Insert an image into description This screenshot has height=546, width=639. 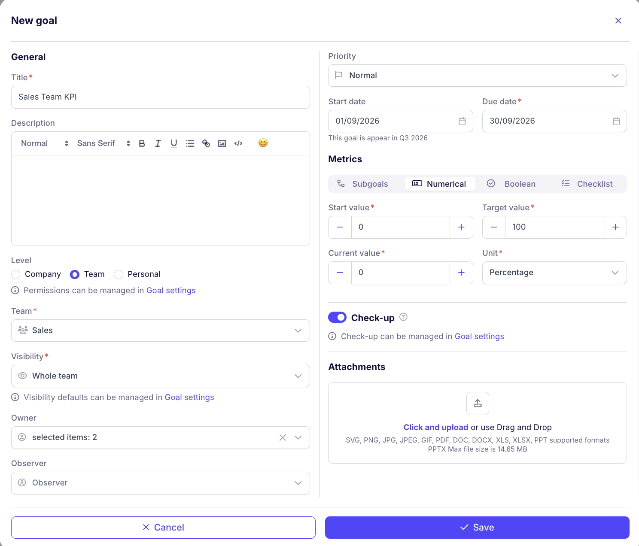(222, 143)
